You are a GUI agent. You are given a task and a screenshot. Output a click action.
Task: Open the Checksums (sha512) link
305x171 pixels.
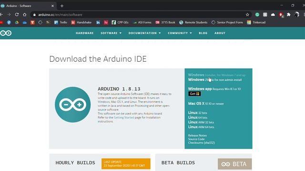pyautogui.click(x=201, y=142)
